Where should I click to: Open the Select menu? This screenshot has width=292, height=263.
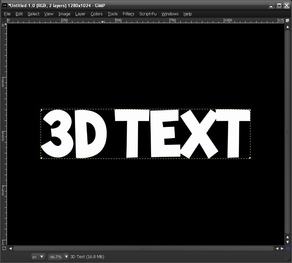pyautogui.click(x=33, y=14)
